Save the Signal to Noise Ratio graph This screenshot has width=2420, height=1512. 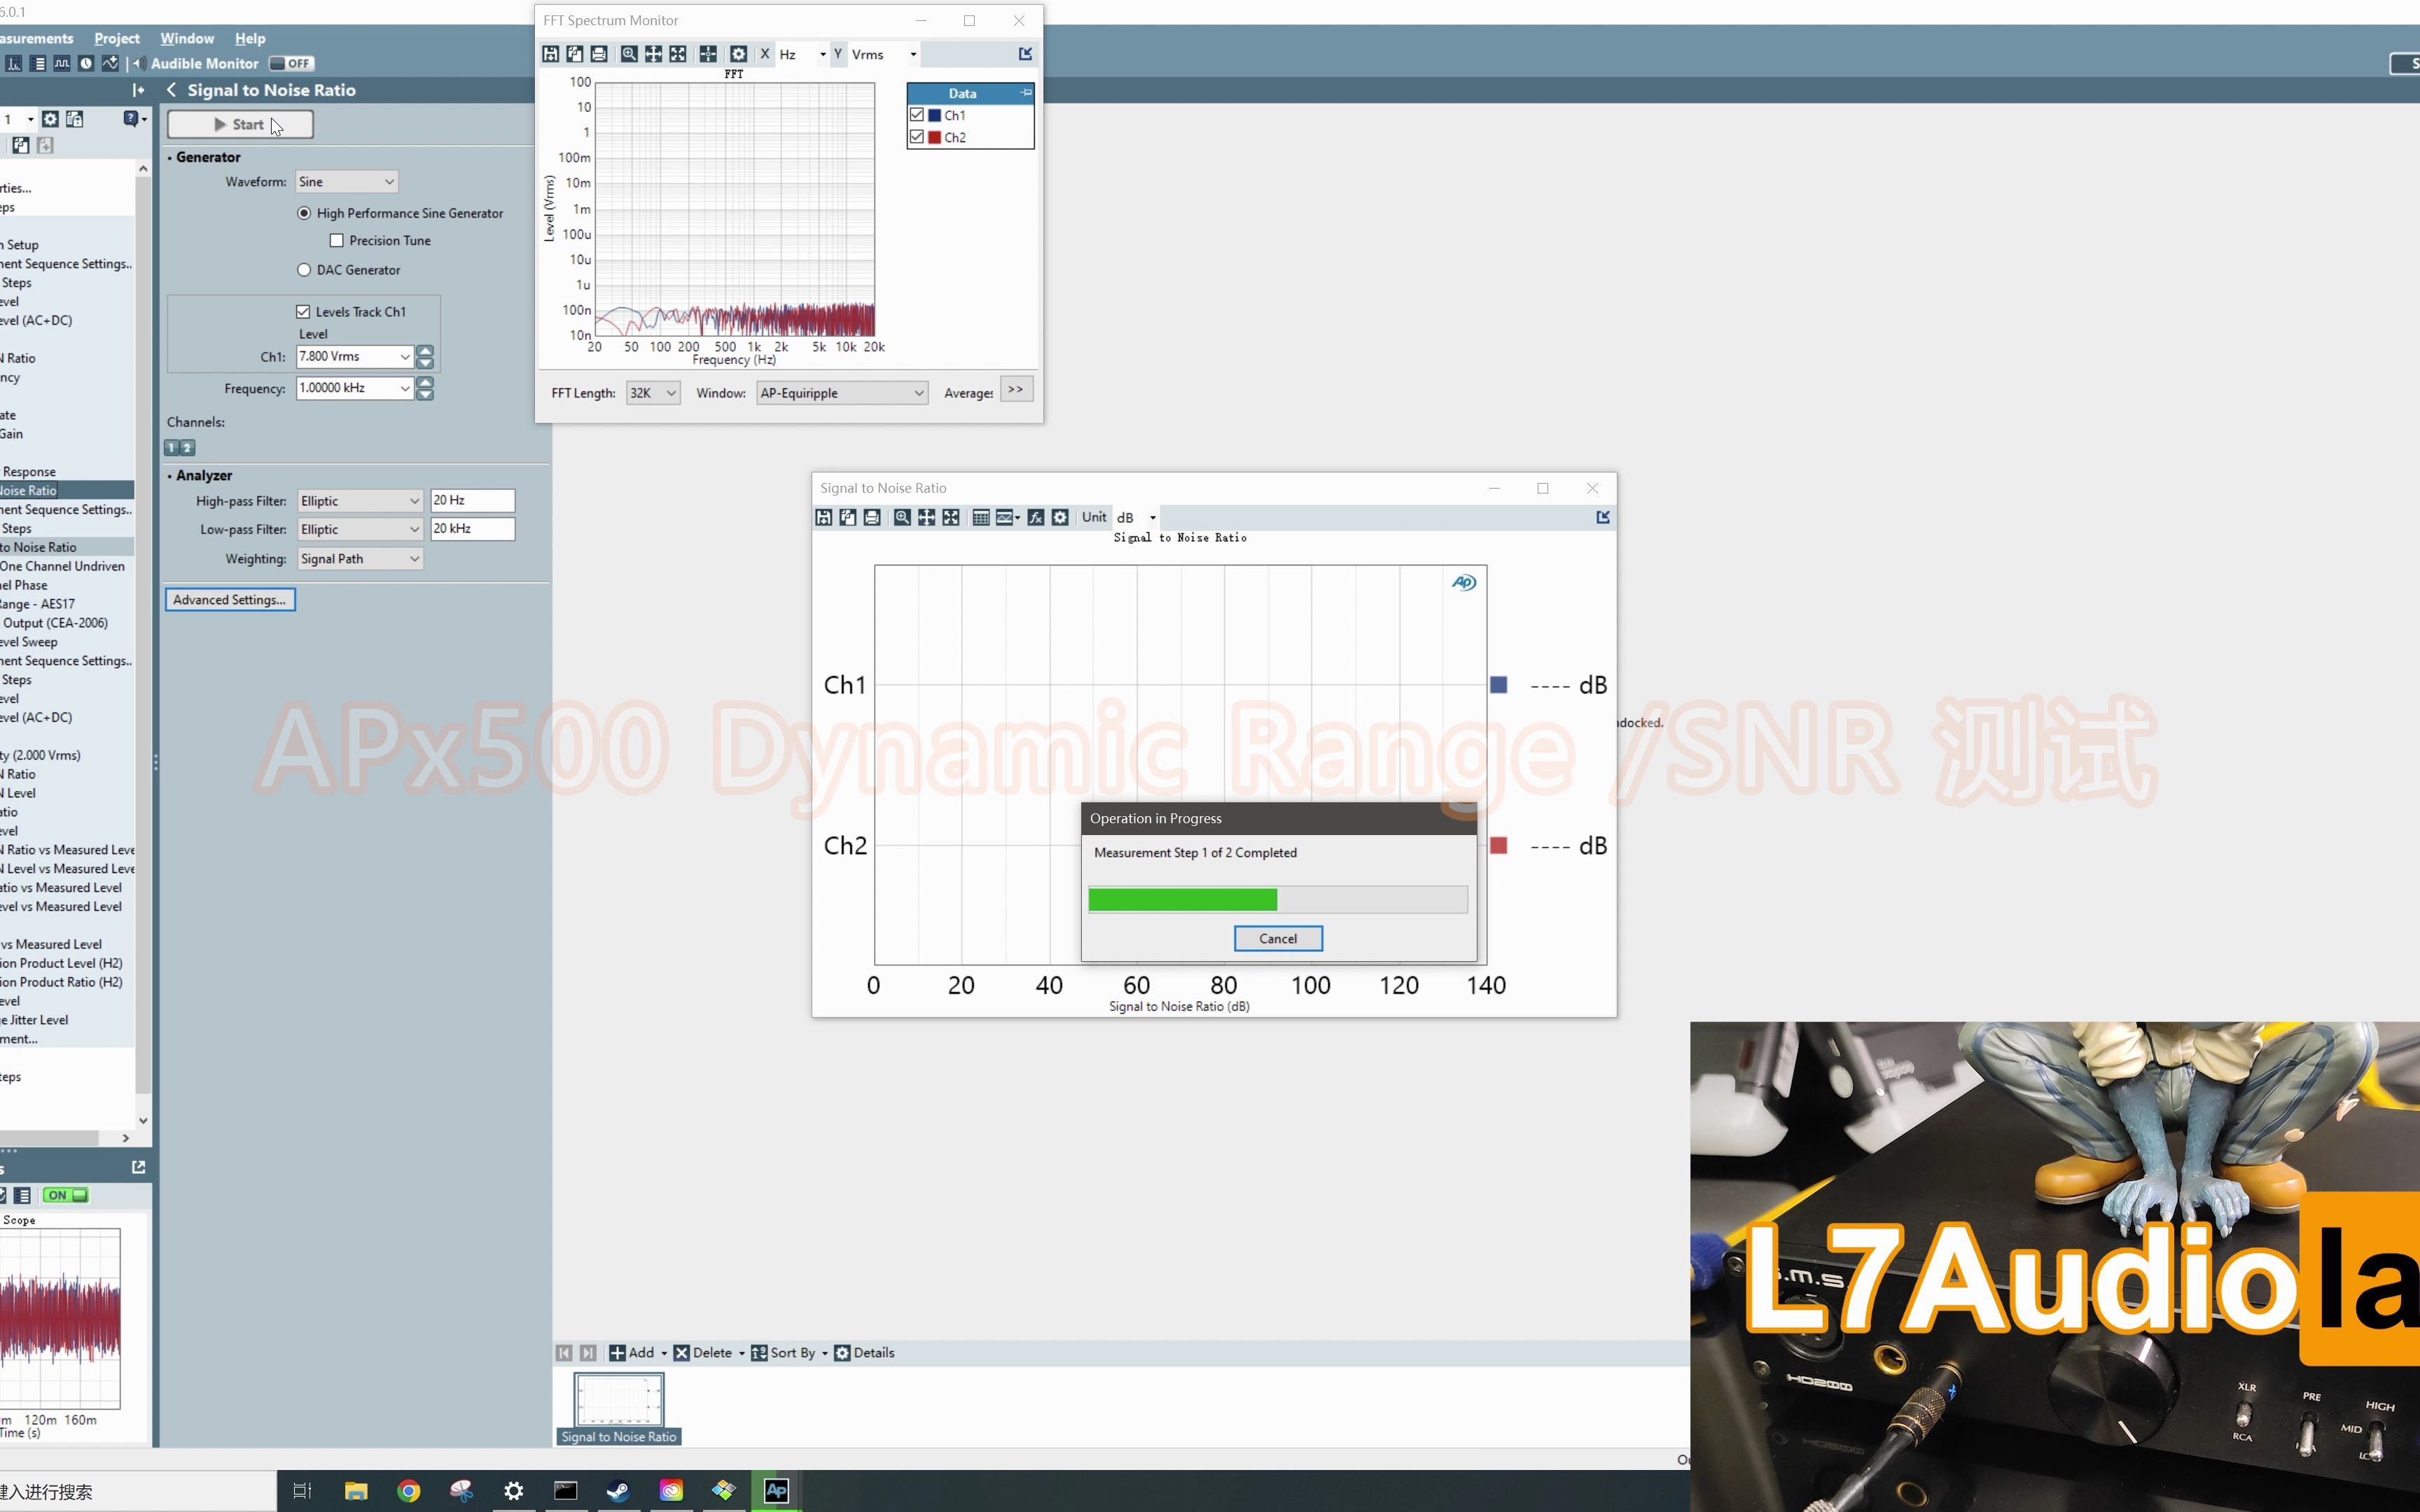coord(823,517)
